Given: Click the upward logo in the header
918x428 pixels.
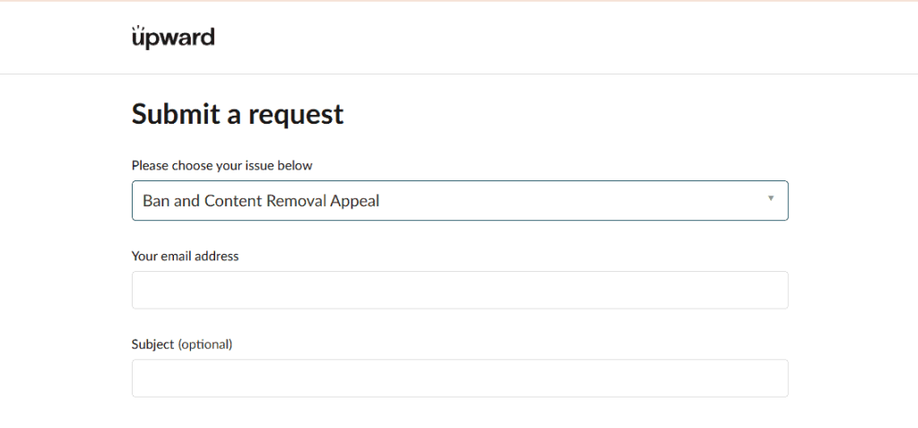Looking at the screenshot, I should point(173,38).
